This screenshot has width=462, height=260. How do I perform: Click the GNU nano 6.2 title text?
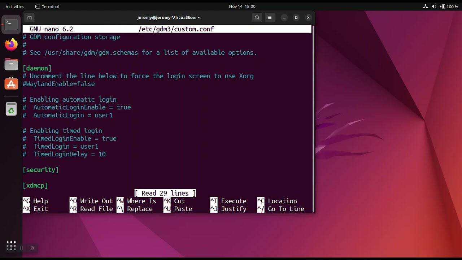click(51, 29)
